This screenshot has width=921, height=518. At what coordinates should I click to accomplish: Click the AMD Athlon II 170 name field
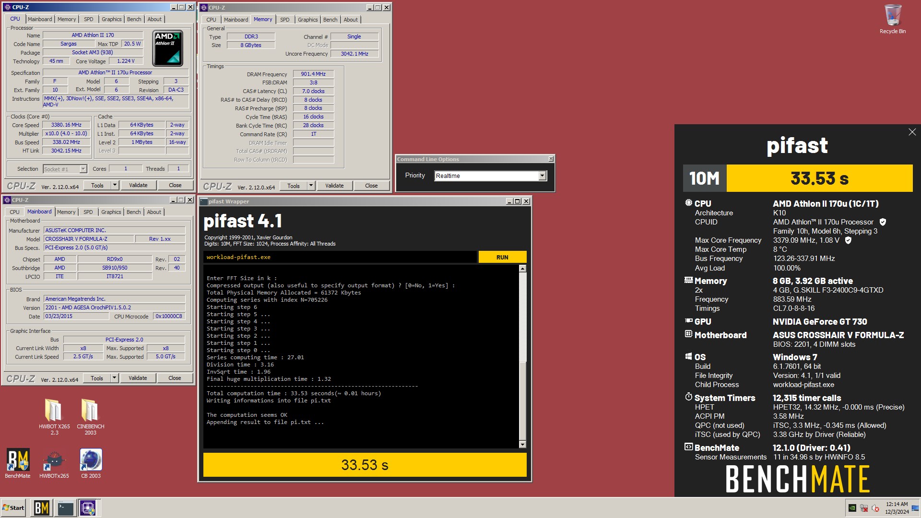[x=93, y=35]
